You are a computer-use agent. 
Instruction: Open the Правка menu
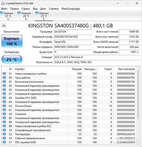[x=14, y=9]
